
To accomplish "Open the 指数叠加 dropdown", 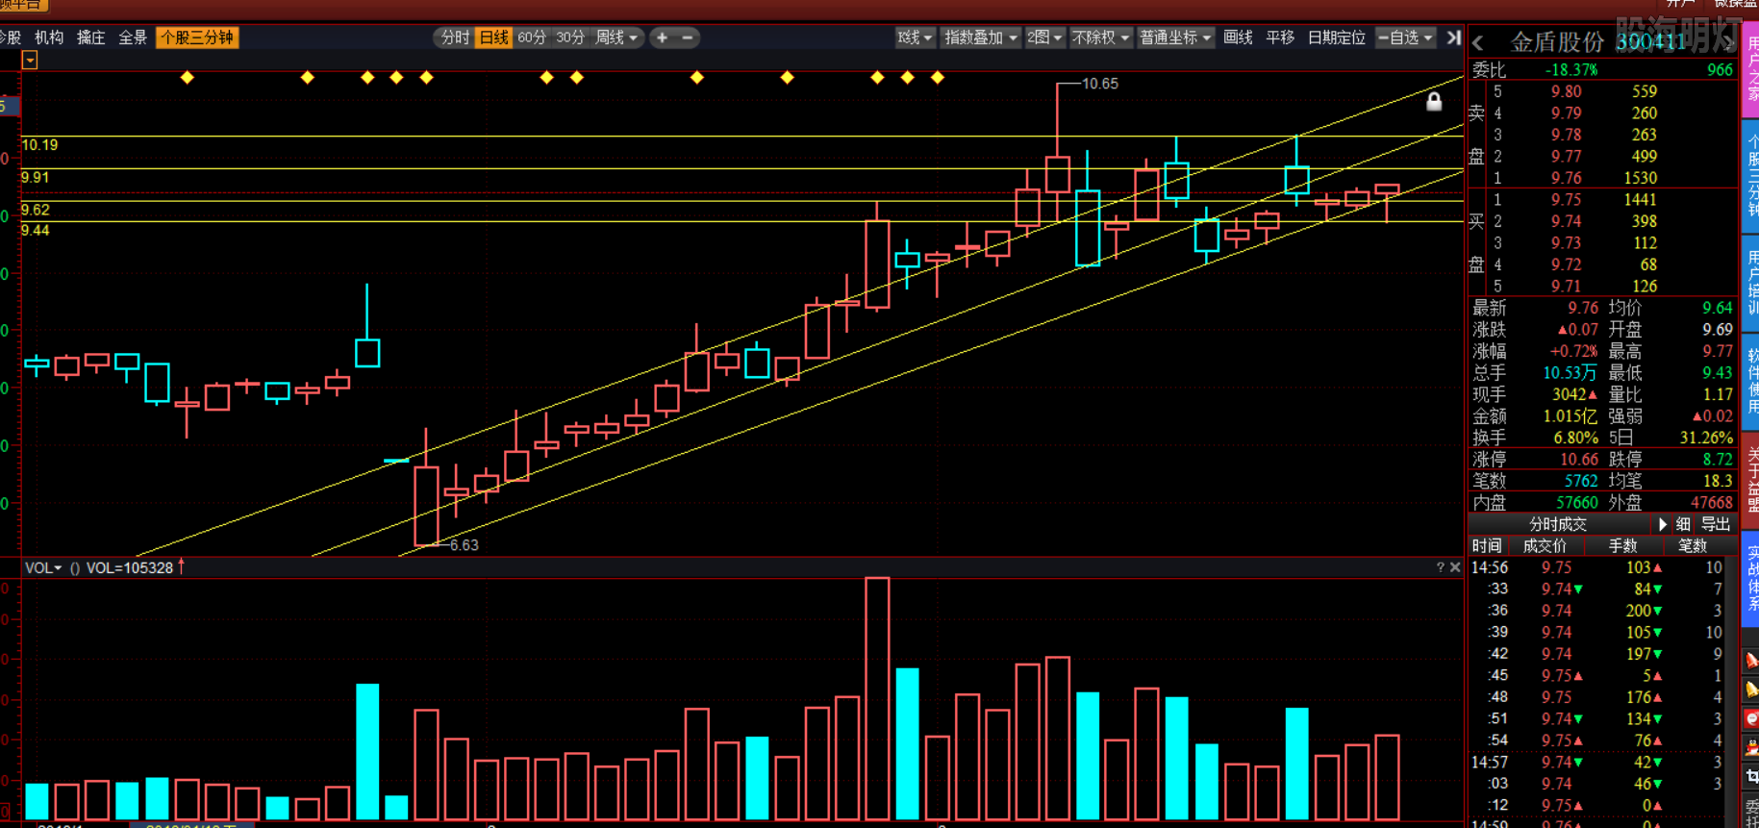I will click(981, 38).
